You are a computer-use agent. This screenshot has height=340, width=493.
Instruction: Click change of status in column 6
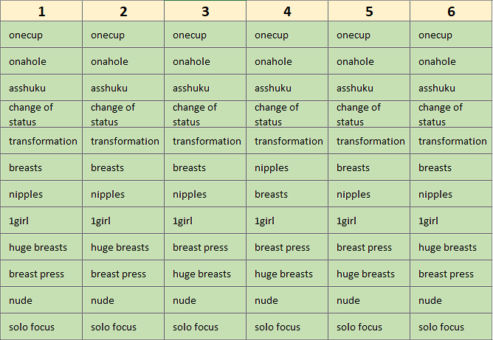(451, 114)
